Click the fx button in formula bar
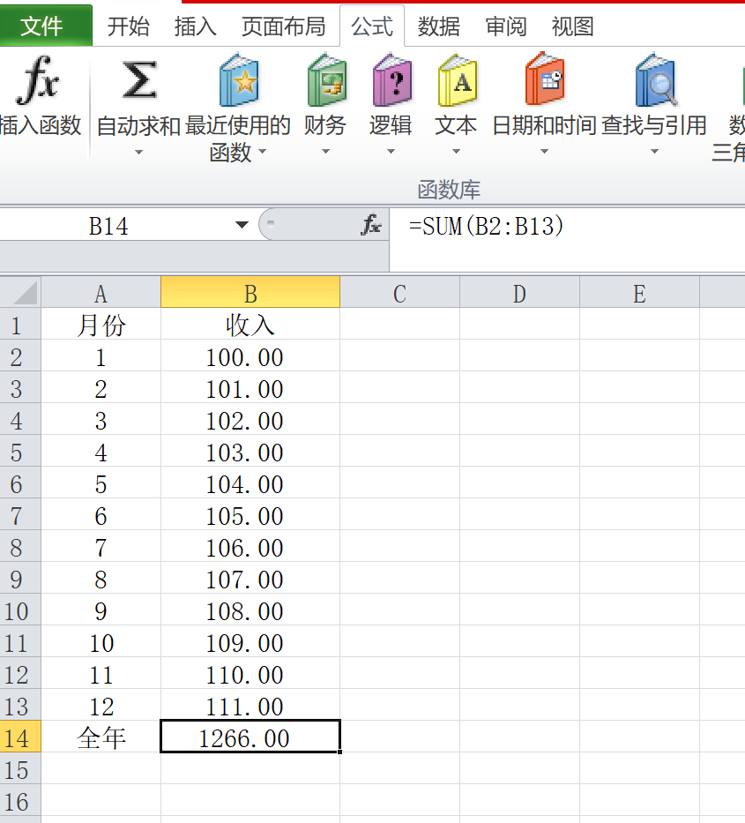 tap(371, 225)
